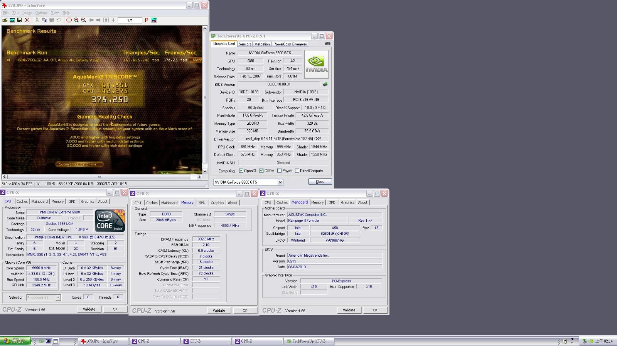This screenshot has height=346, width=617.
Task: Open the Slideshow filmstrip icon in IrfanView
Action: tap(12, 20)
